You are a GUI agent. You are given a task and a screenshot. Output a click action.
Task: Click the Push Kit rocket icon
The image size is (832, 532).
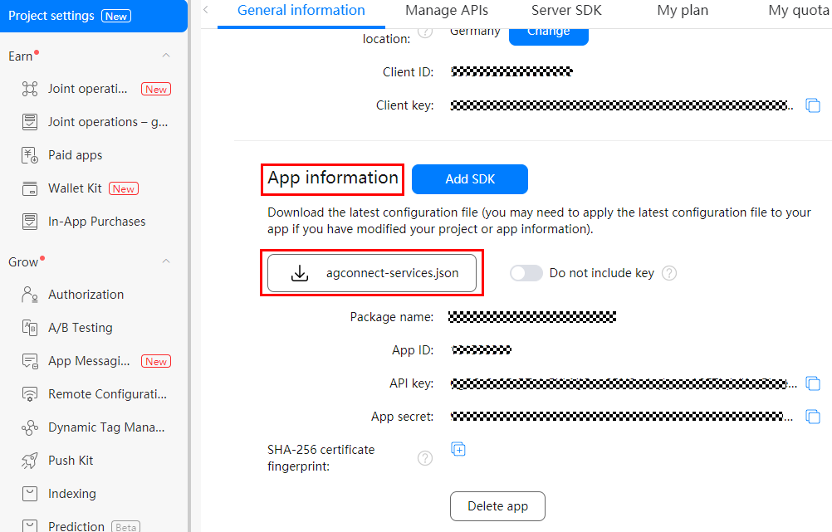pyautogui.click(x=30, y=461)
